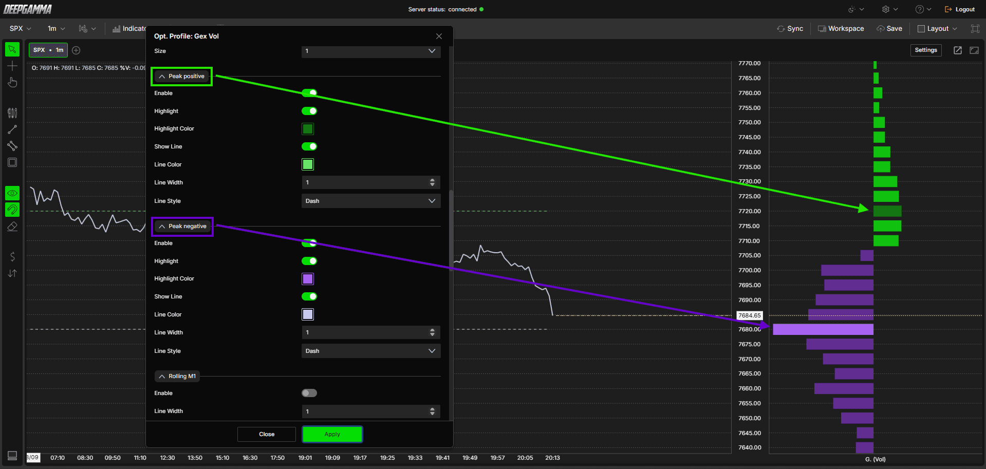Toggle Peak positive Show Line switch

click(309, 146)
